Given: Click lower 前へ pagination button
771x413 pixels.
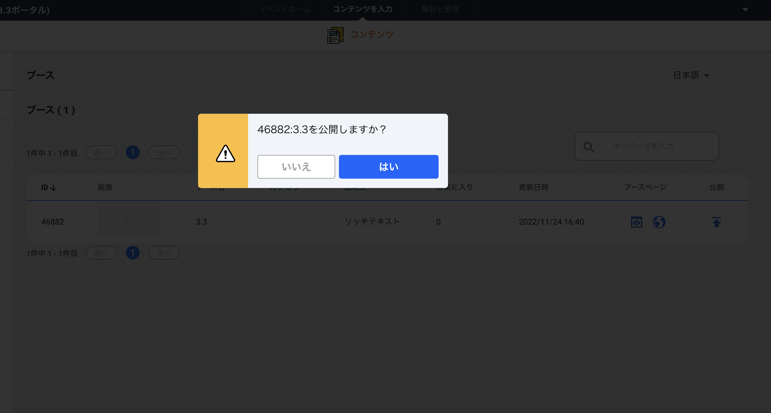Looking at the screenshot, I should [x=102, y=253].
